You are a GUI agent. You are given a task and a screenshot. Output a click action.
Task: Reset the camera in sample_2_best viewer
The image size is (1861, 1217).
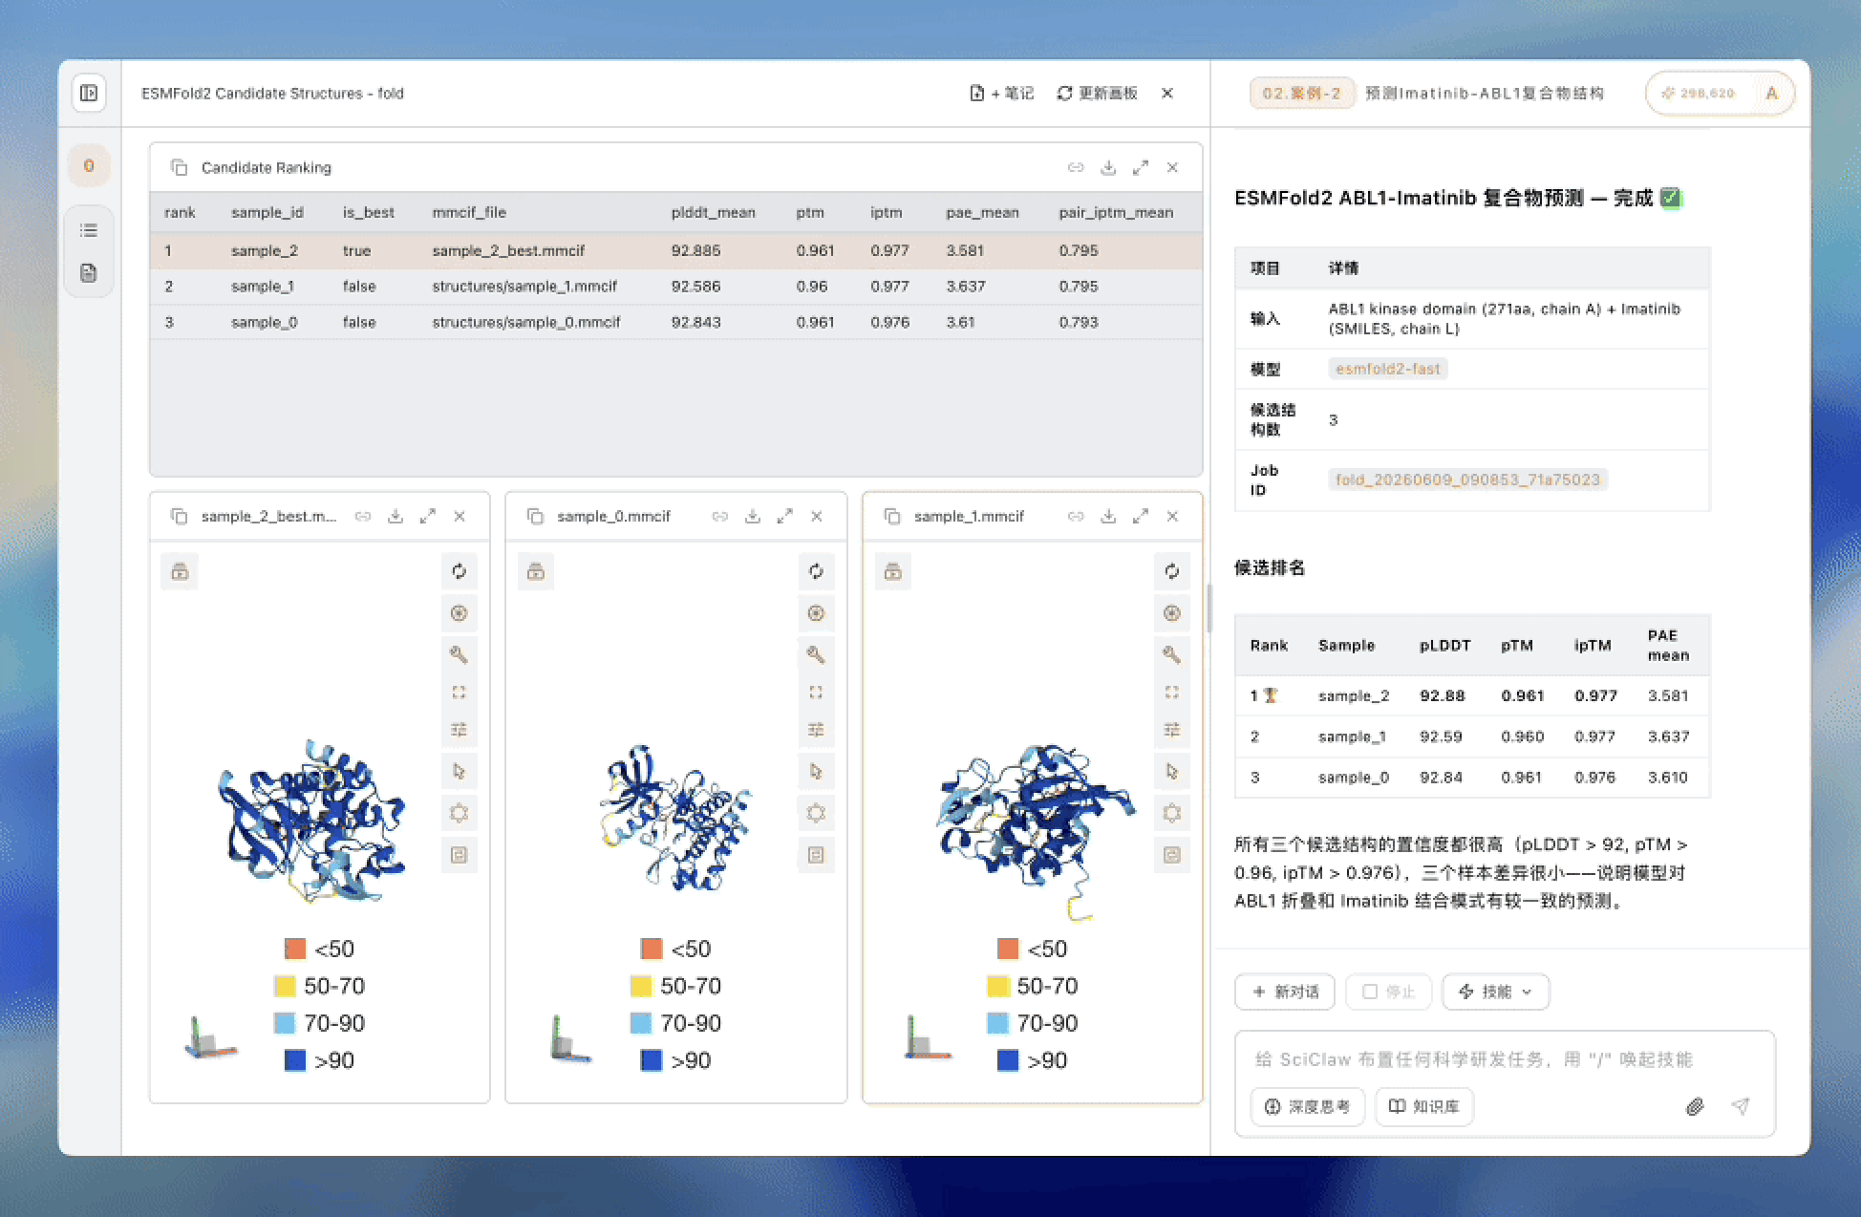pos(460,571)
